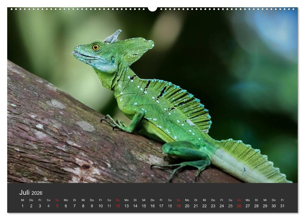Select the date 1 under Mi

22,206
